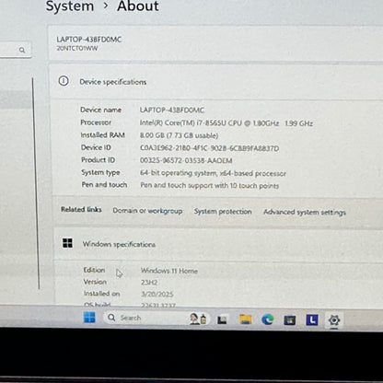Click the Windows 11 Home edition value
The width and height of the screenshot is (383, 383).
[169, 271]
